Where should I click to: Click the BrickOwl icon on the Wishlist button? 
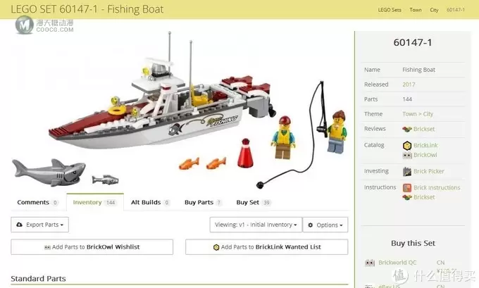[x=47, y=247]
